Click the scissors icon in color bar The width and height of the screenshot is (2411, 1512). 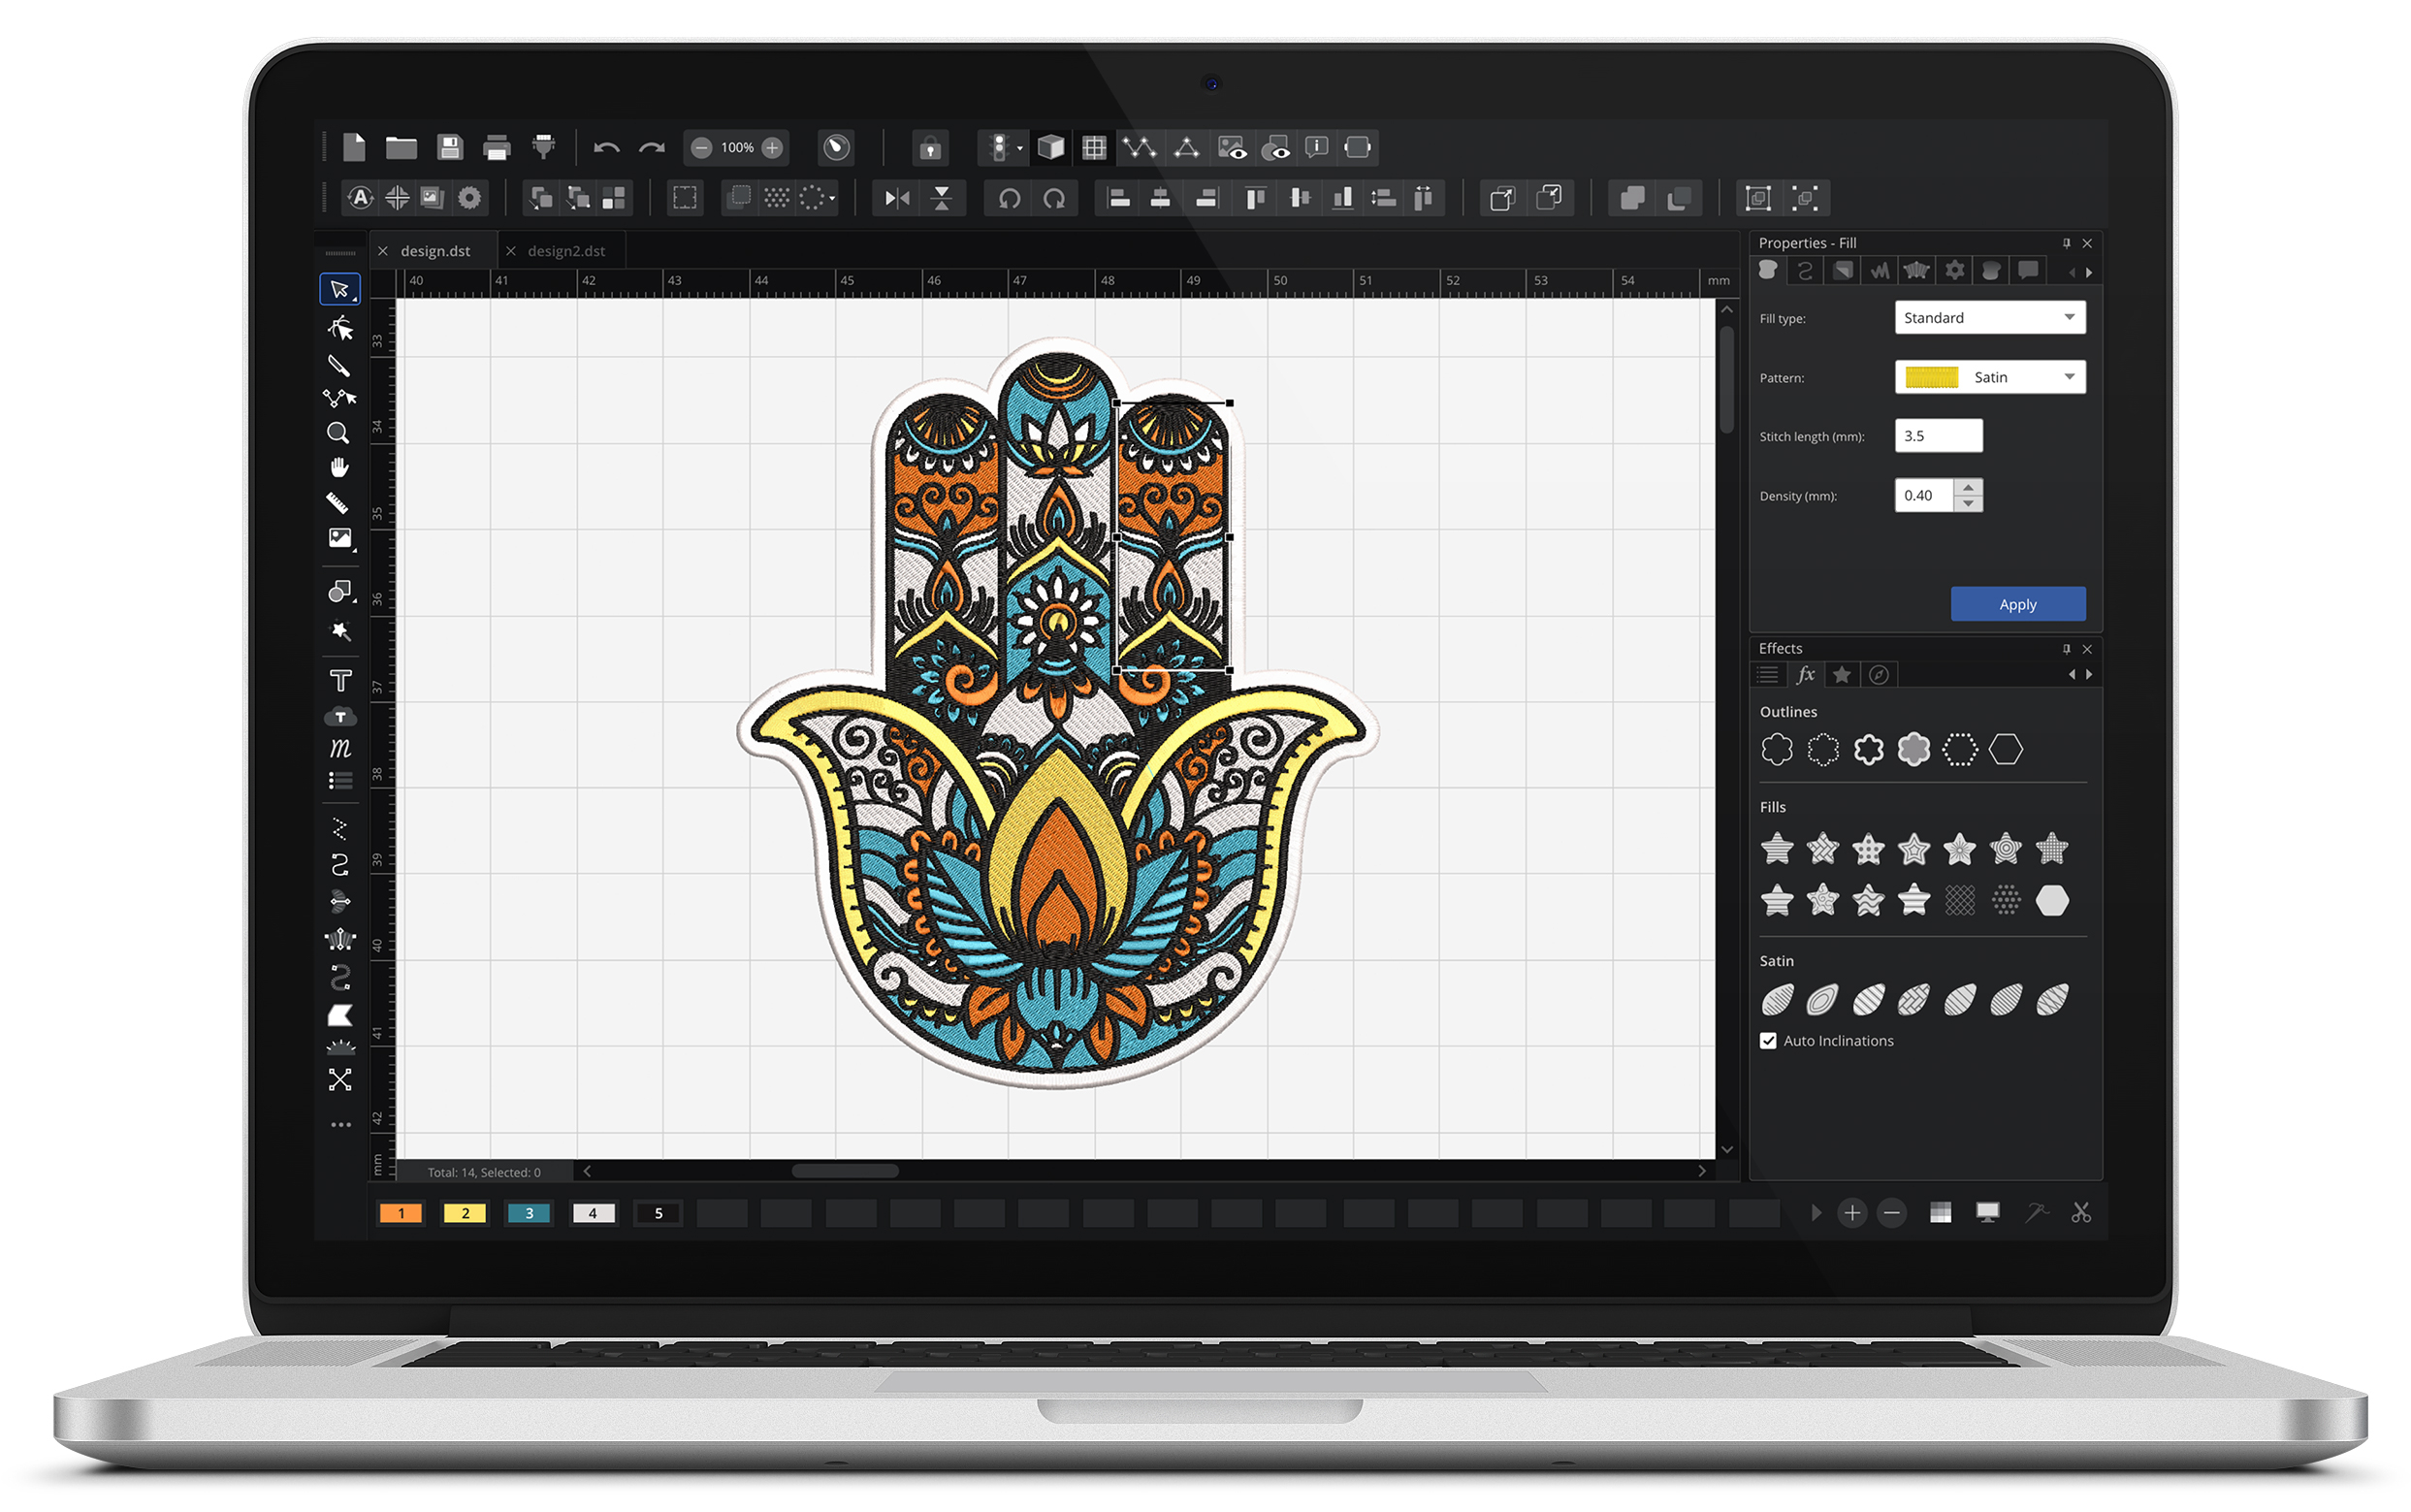pyautogui.click(x=2080, y=1213)
